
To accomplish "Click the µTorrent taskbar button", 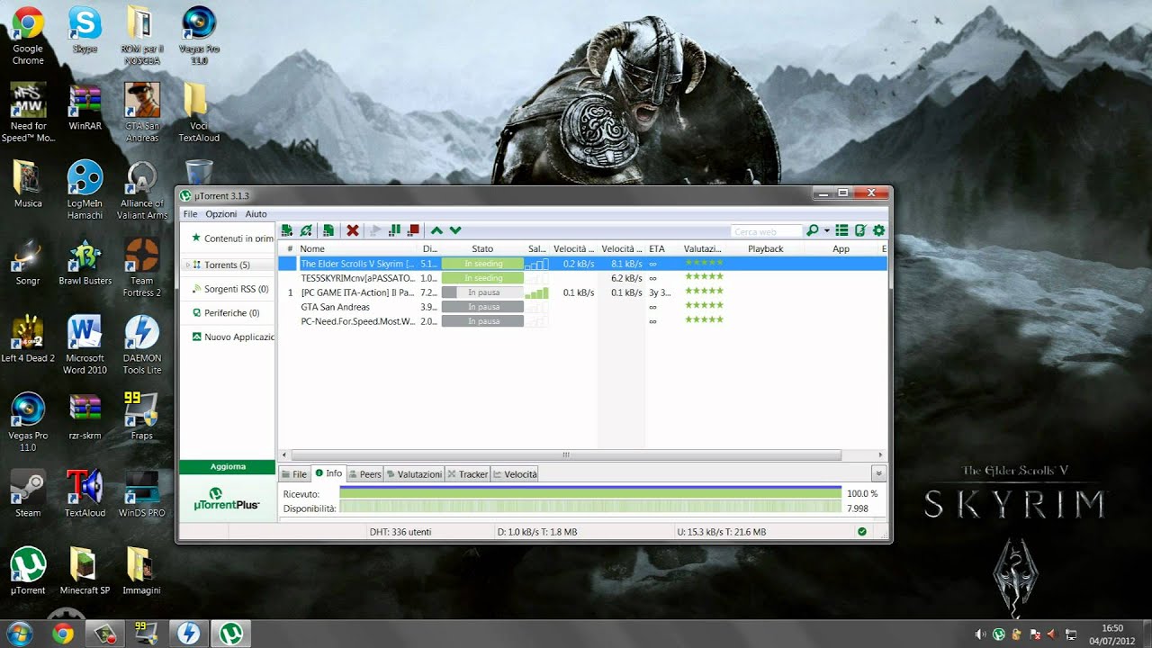I will [231, 634].
